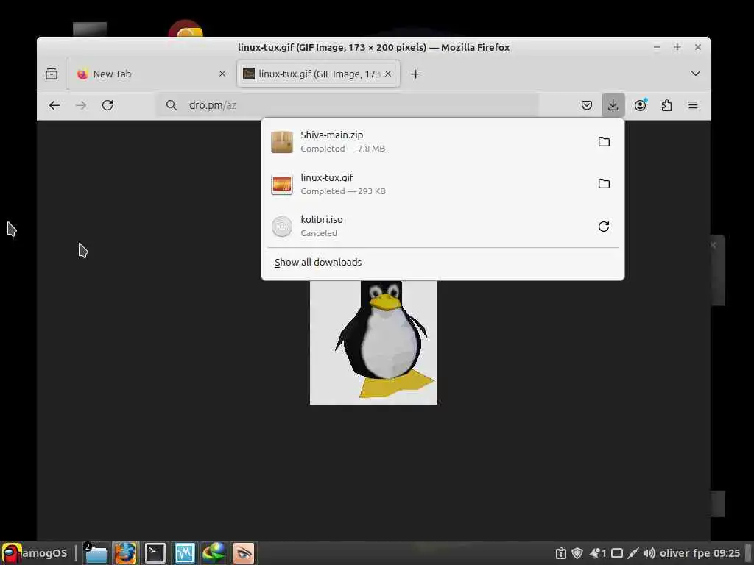754x565 pixels.
Task: Click the oliver fpe 09:25 clock
Action: (700, 553)
